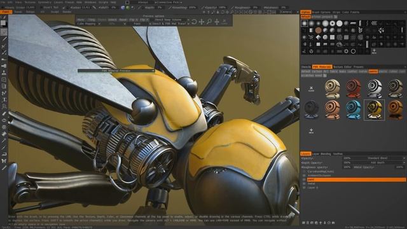Image resolution: width=407 pixels, height=229 pixels.
Task: Select the orange material thumbnail
Action: tap(395, 110)
